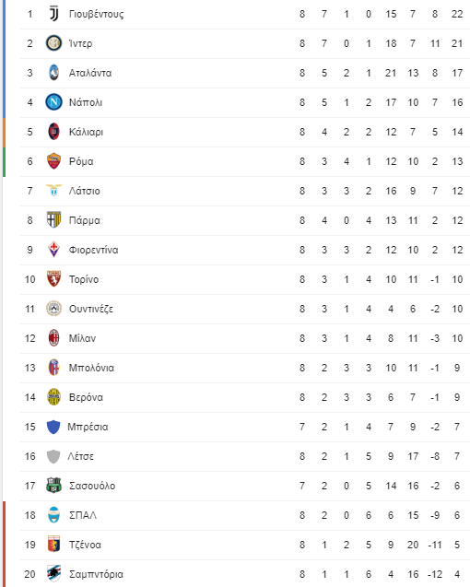Click the Napoli 'N' badge icon
Screen dimensions: 470x587
54,102
